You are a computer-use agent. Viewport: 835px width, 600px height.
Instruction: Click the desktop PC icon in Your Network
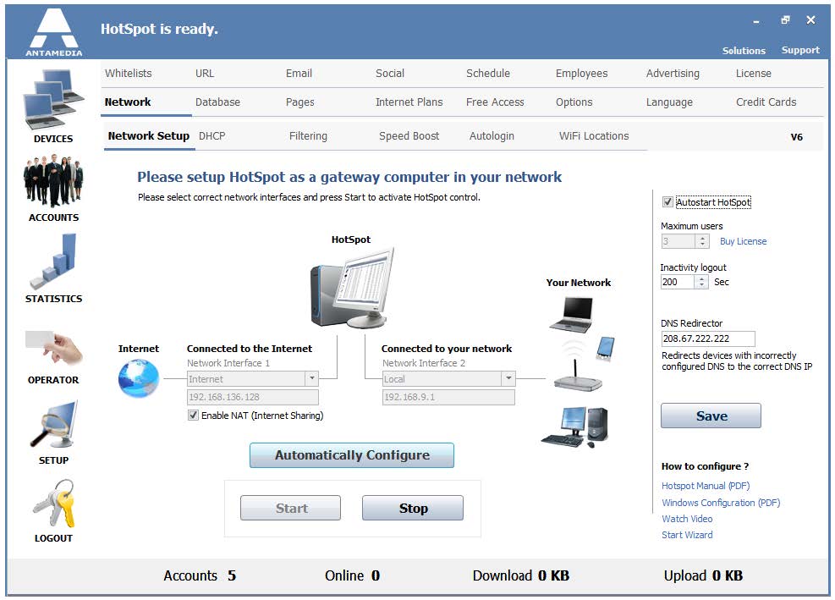575,427
